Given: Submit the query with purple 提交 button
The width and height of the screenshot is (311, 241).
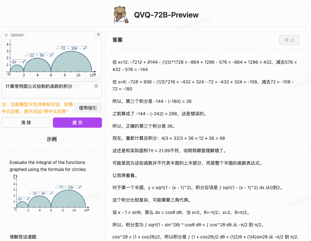Looking at the screenshot, I should [x=77, y=123].
